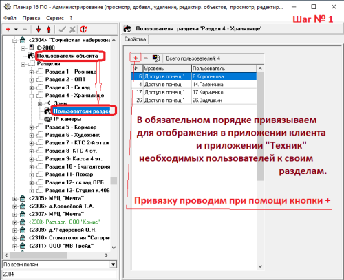Click the red refresh icon in toolbar
Viewport: 344px width, 280px height.
(x=83, y=30)
